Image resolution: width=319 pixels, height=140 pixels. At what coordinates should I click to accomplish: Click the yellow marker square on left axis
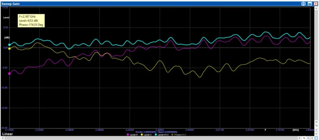[9, 49]
